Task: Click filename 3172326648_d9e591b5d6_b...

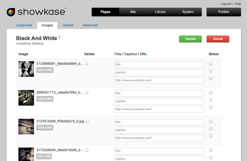Action: point(60,150)
